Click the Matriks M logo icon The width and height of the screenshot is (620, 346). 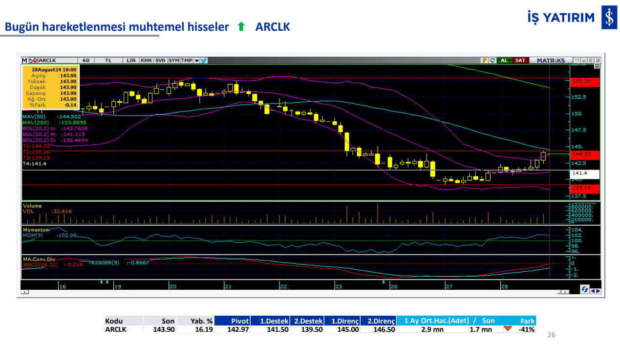(x=24, y=61)
